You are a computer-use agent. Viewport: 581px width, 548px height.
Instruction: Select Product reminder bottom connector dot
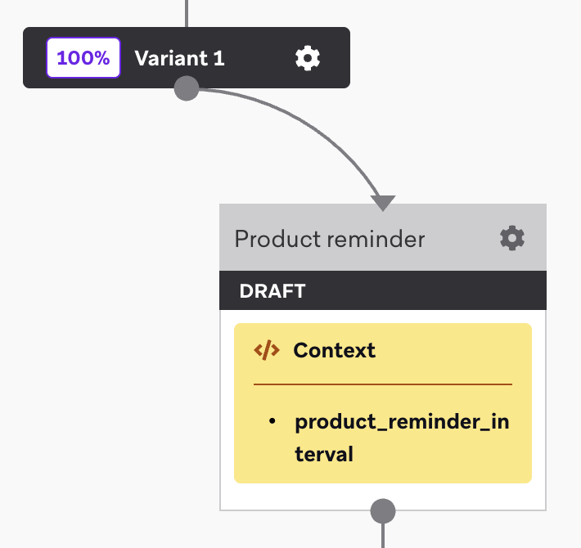tap(383, 511)
